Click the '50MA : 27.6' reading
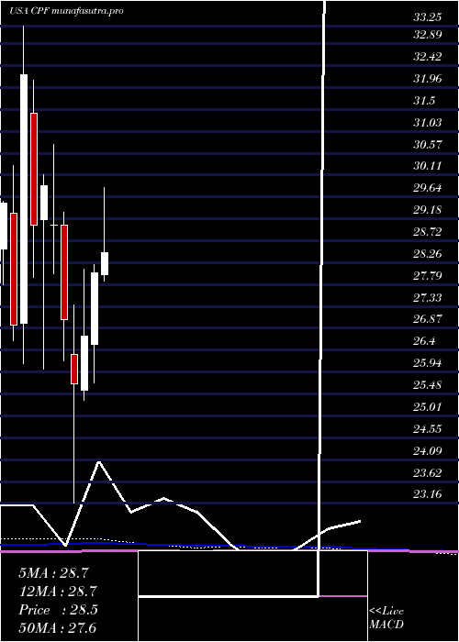 coord(57,627)
